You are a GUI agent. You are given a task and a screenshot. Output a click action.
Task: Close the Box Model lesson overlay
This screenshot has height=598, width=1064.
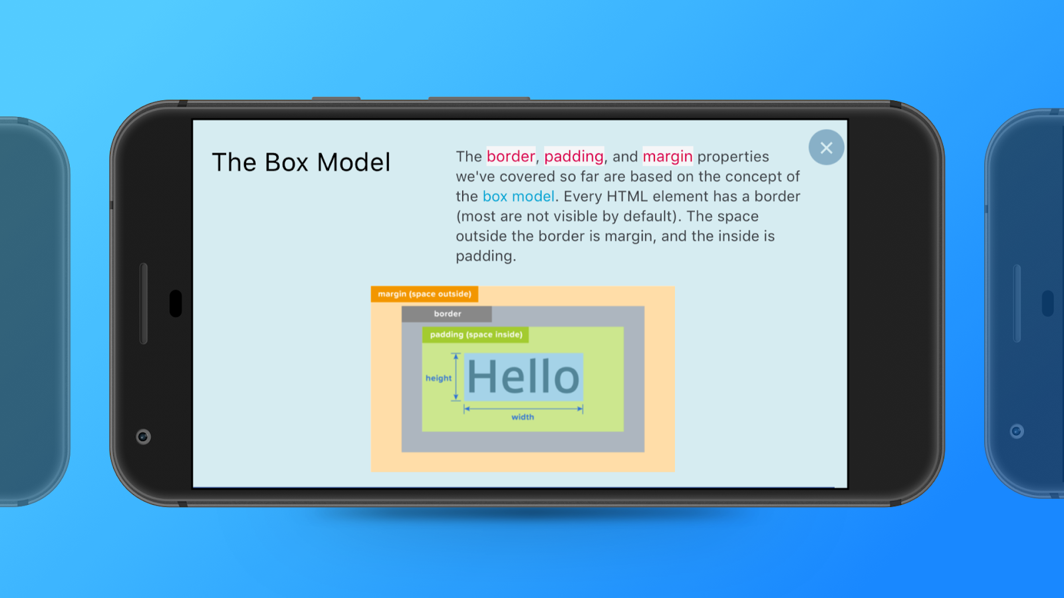[826, 148]
